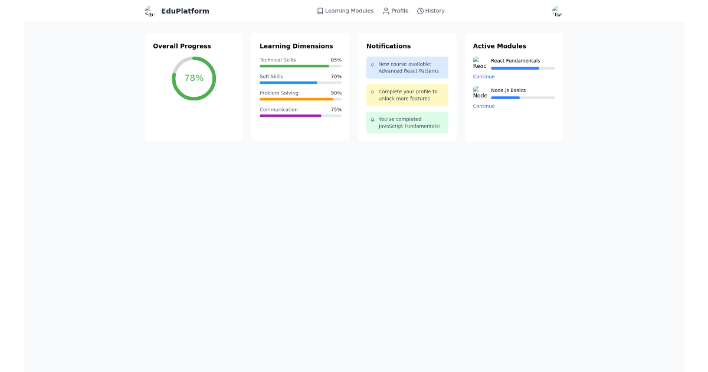Click the Node.js Basics module thumbnail
The width and height of the screenshot is (708, 372).
click(x=480, y=93)
